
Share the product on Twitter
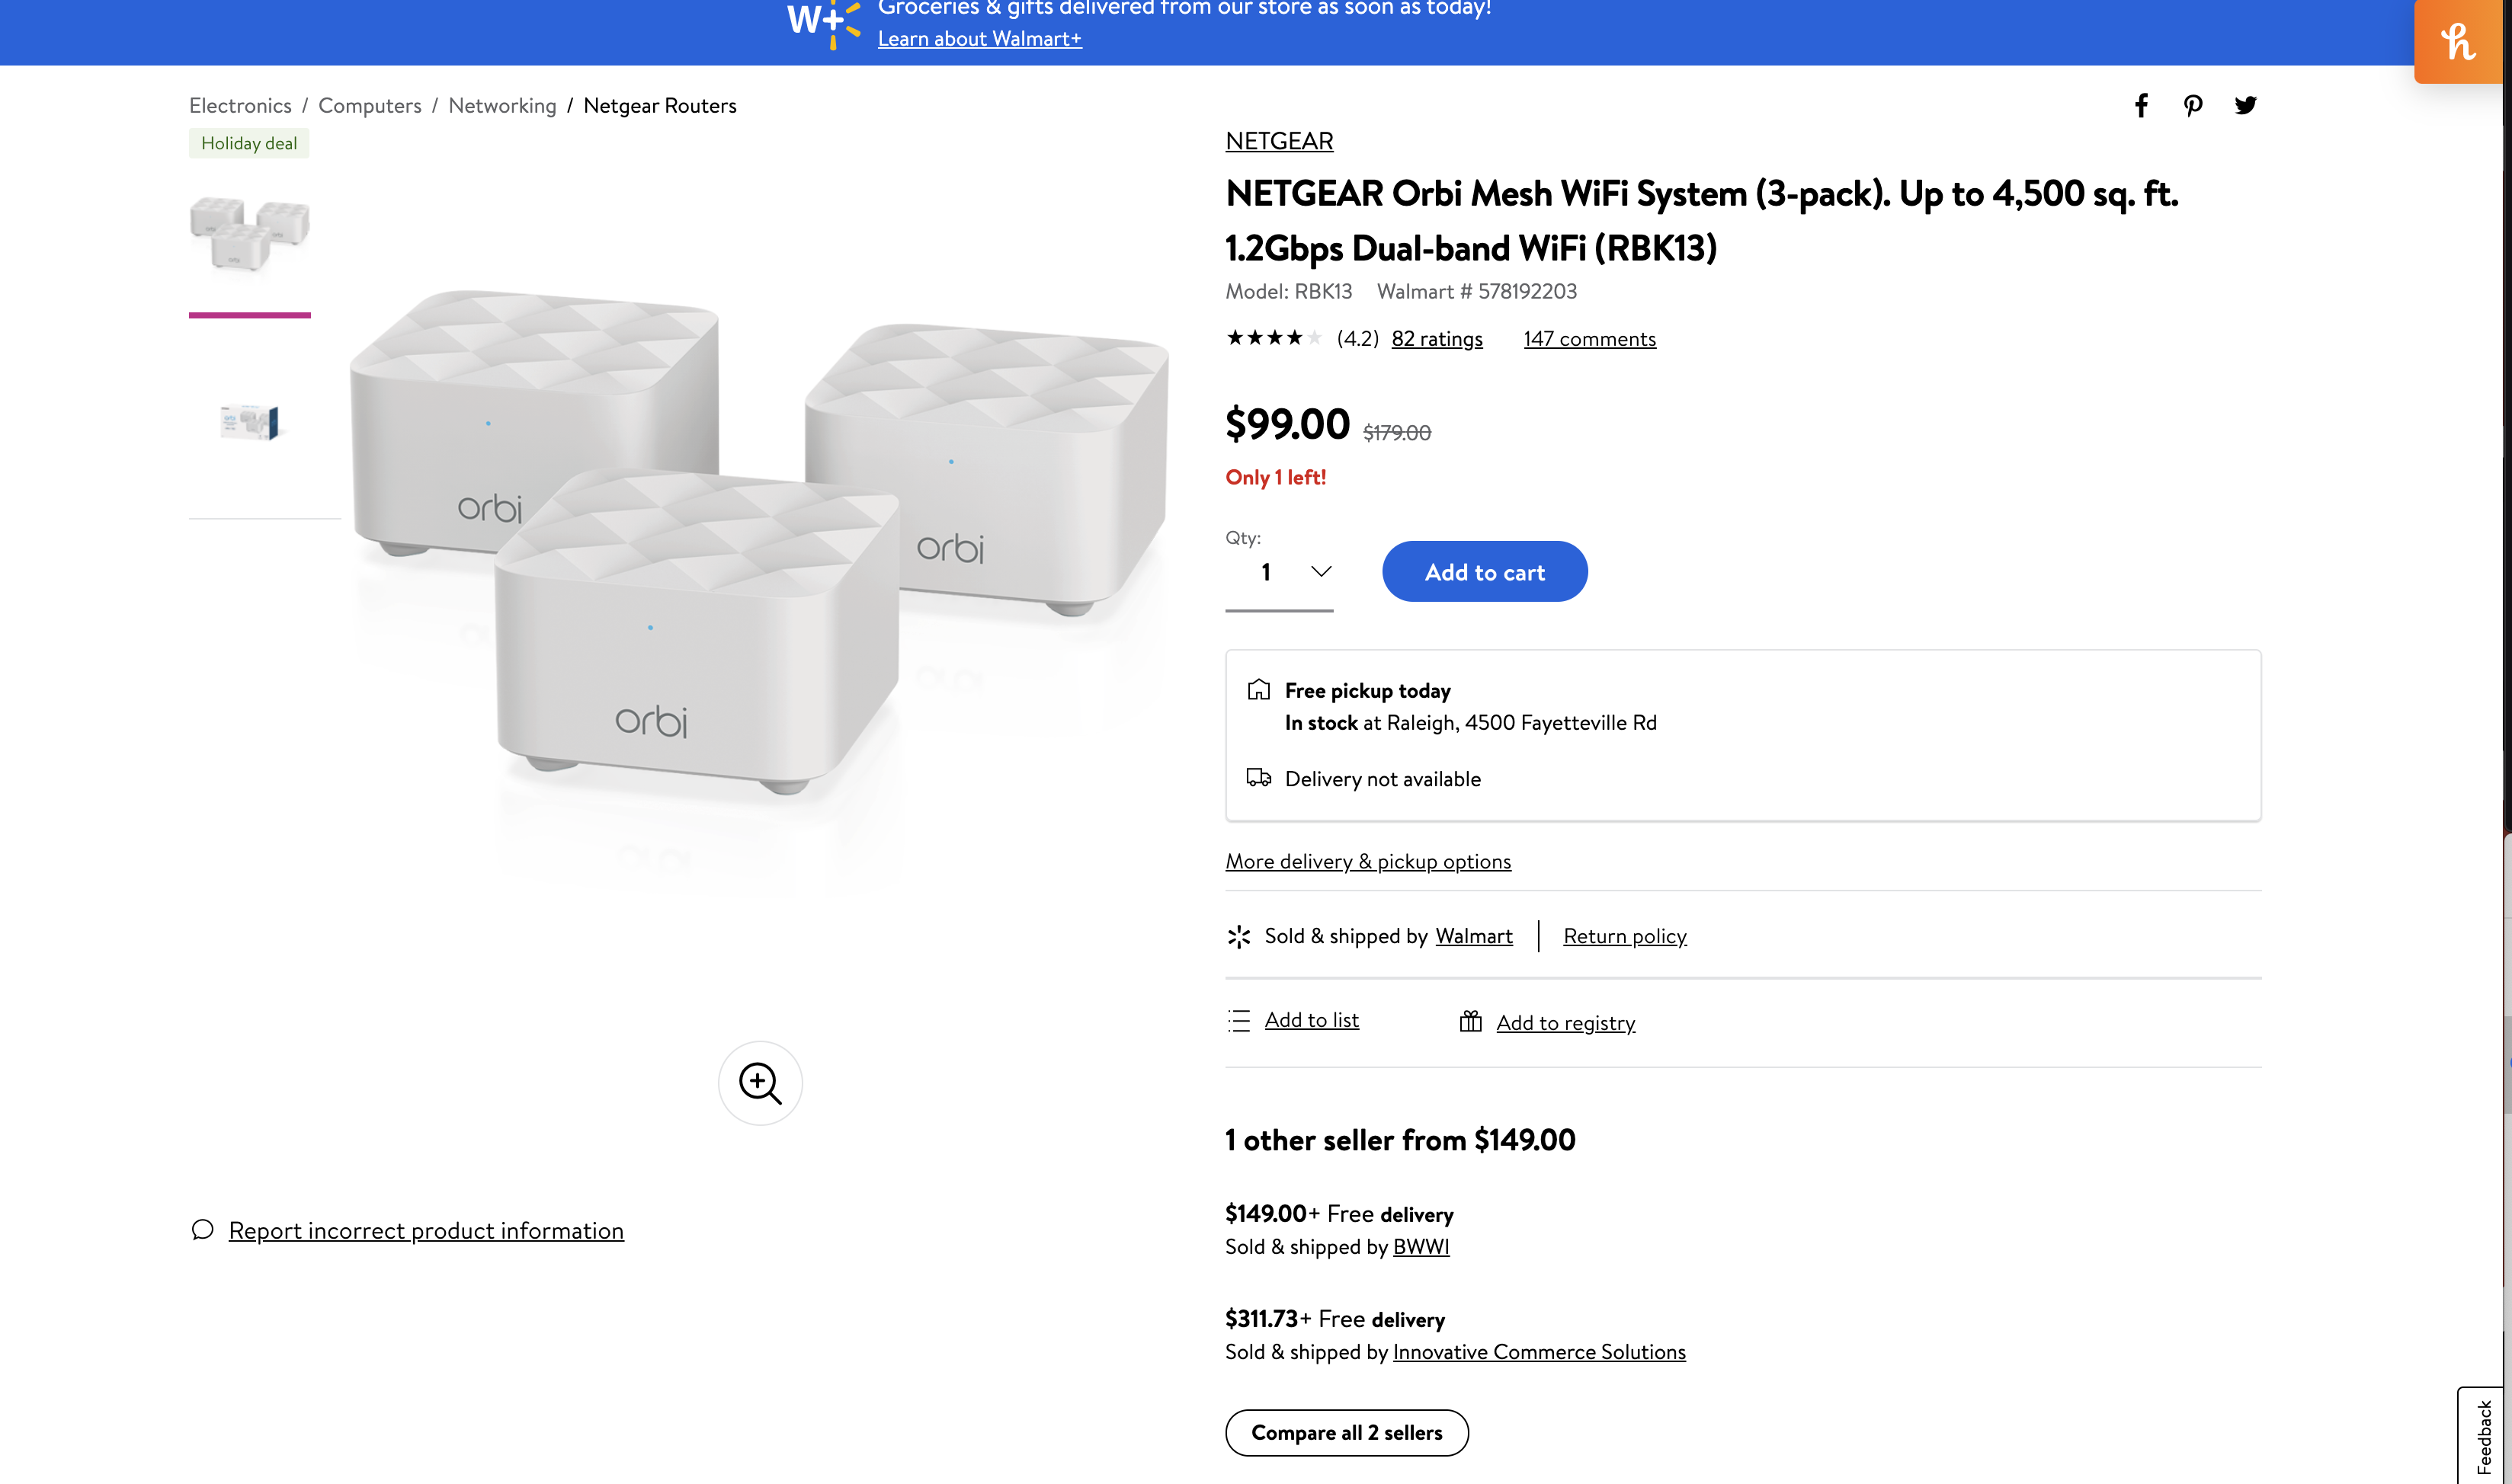pos(2245,105)
